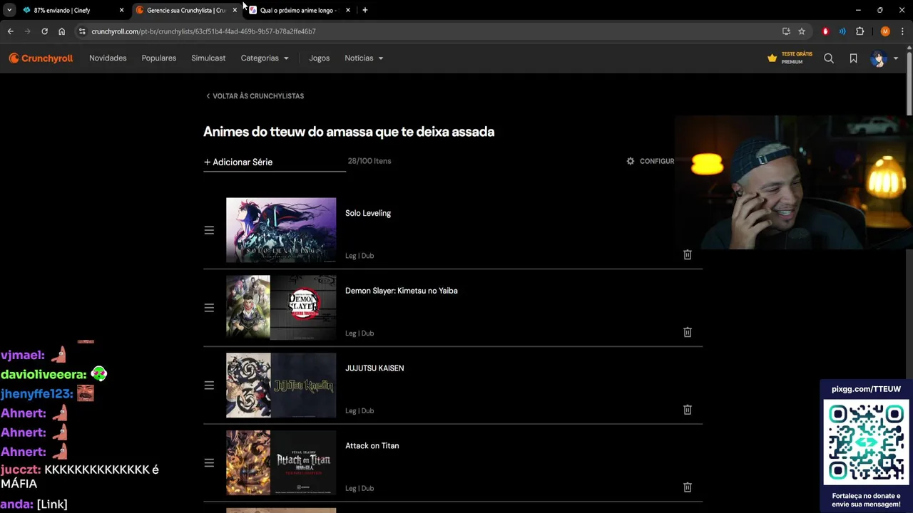
Task: Open the Demon Slayer thumbnail
Action: pos(281,308)
